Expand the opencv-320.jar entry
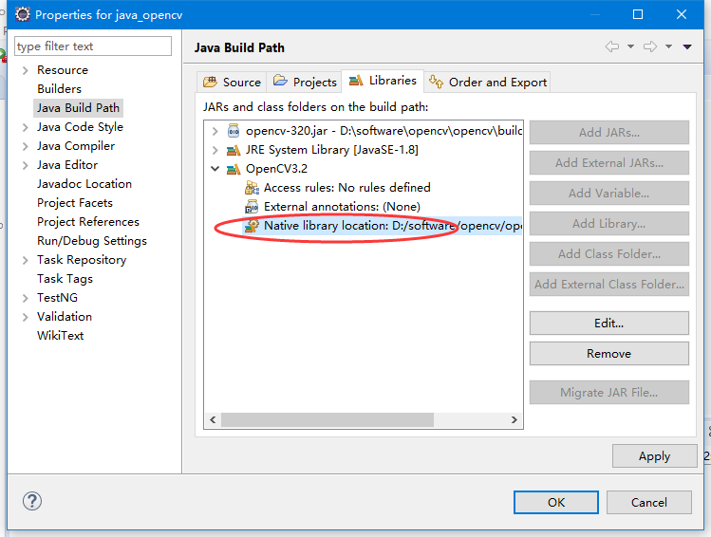 tap(215, 132)
